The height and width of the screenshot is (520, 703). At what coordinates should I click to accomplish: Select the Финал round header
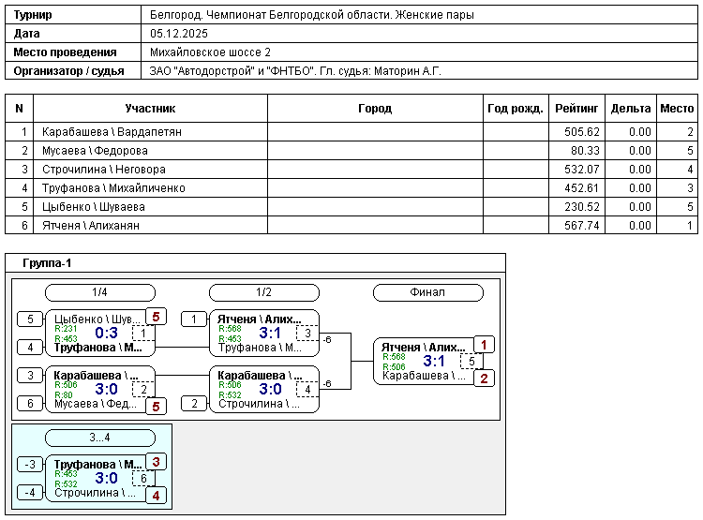427,292
